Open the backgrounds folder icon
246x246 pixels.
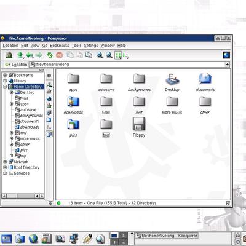(139, 79)
